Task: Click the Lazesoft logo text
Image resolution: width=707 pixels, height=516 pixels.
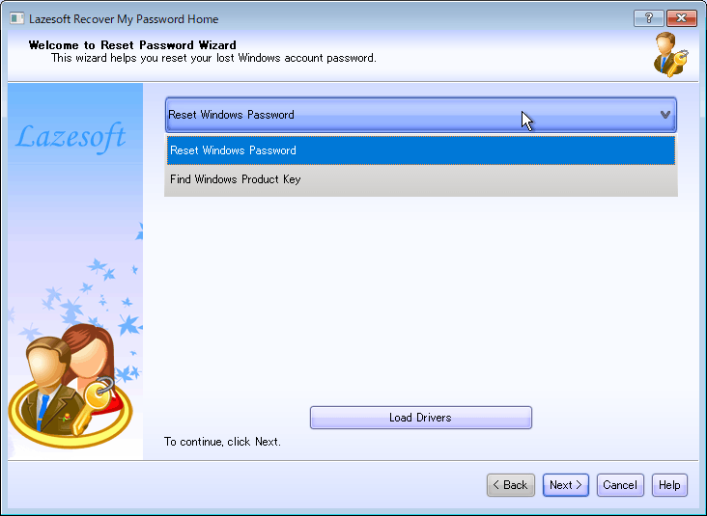Action: (x=71, y=137)
